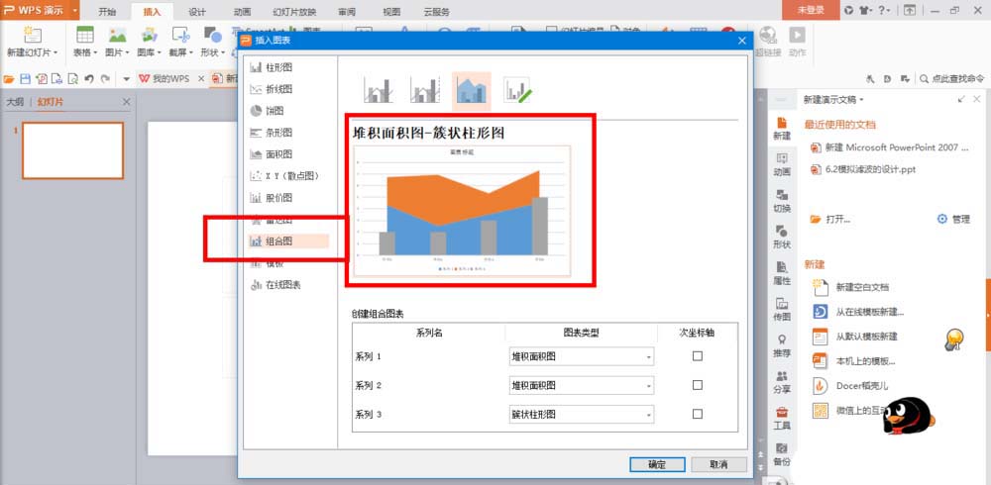Close the 插入图表 dialog
The height and width of the screenshot is (485, 991).
click(x=742, y=41)
